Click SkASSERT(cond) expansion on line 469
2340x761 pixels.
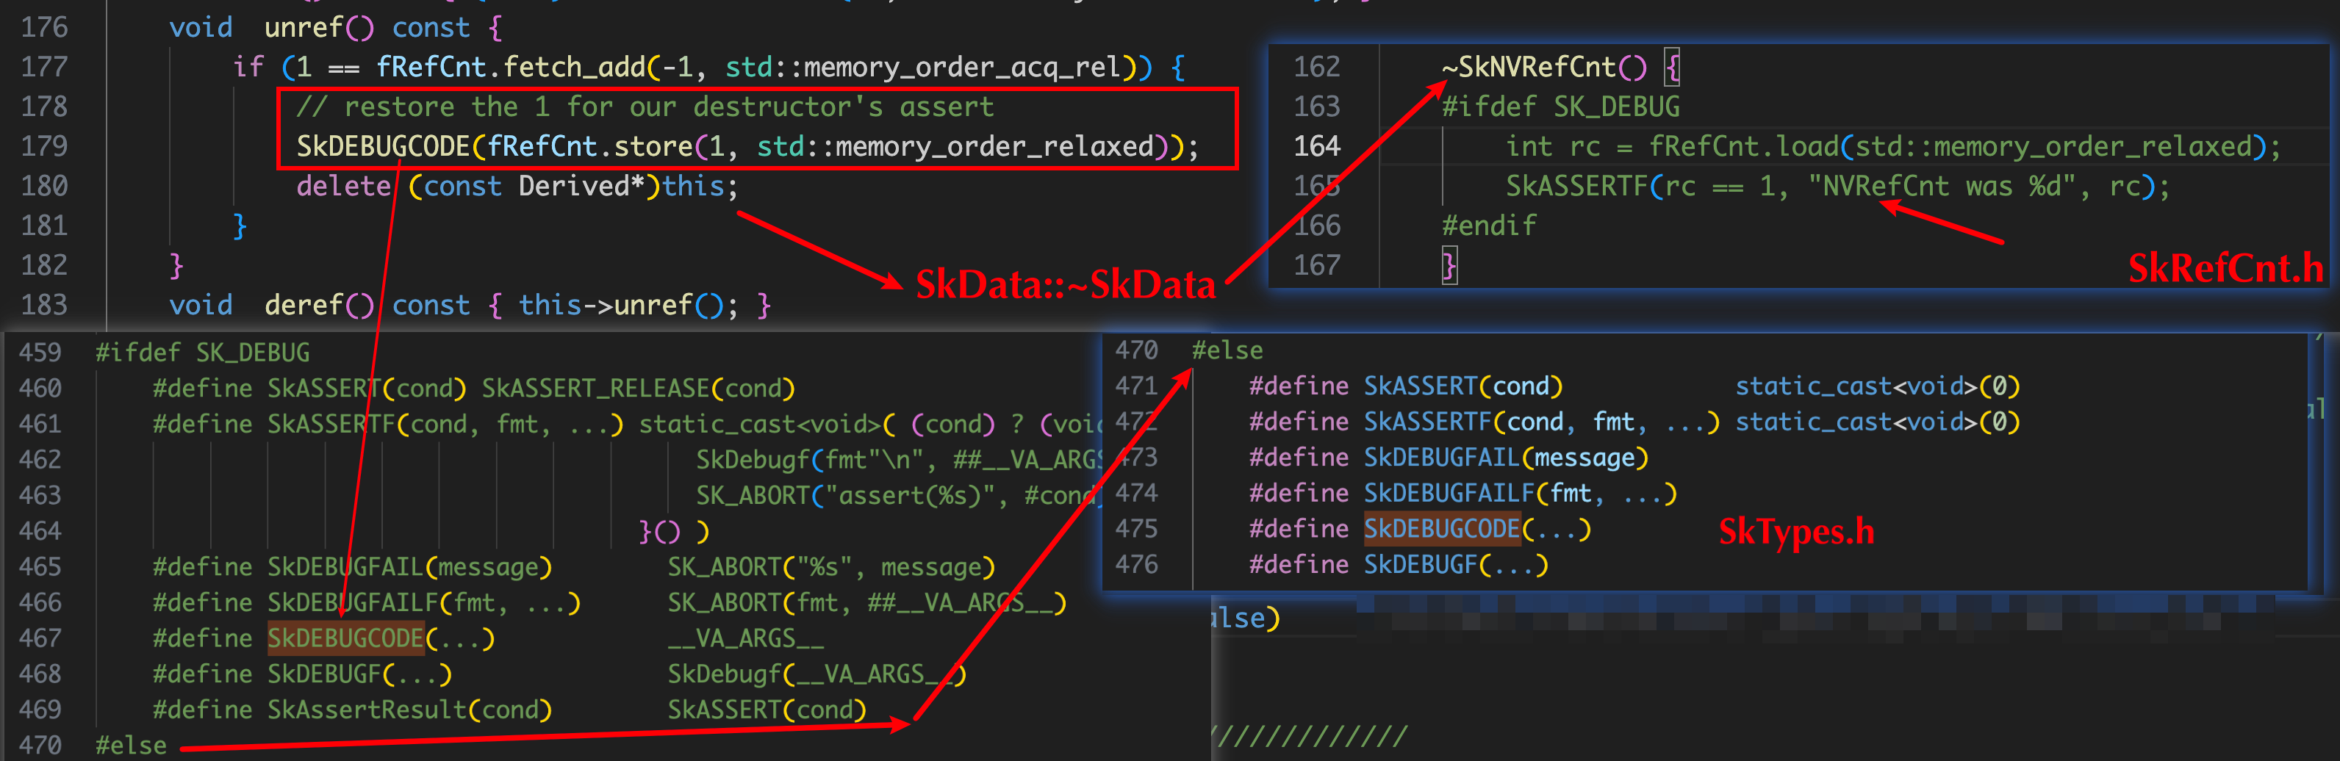[767, 710]
